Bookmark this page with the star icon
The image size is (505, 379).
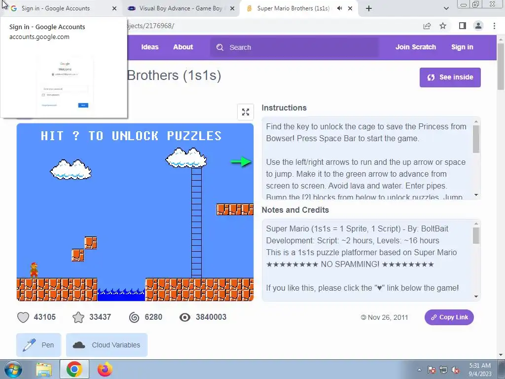(443, 26)
